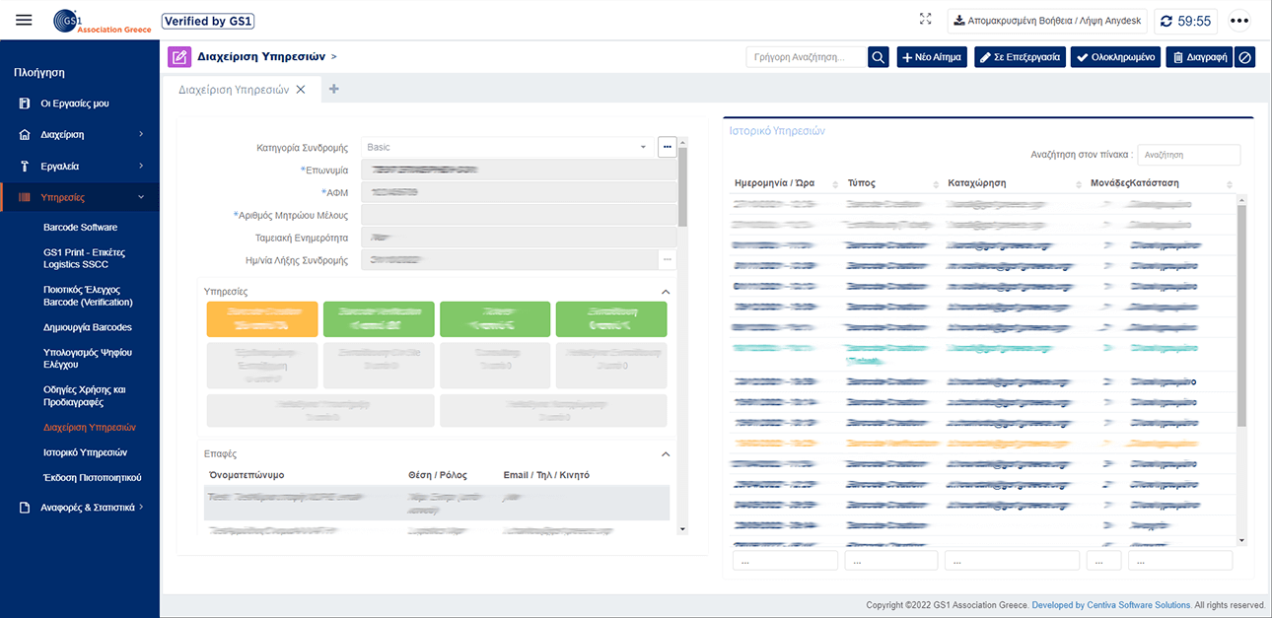Click the Αναζήτηση table search field
Screen dimensions: 1272x618
point(1188,155)
